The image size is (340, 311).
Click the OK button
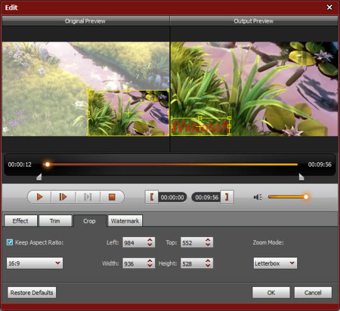[271, 293]
